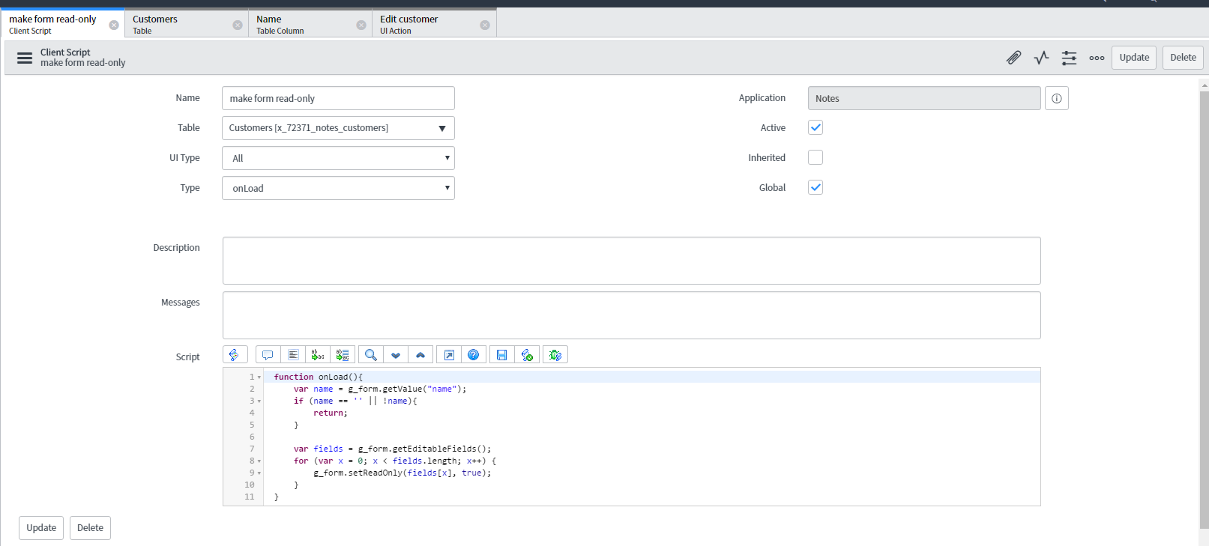Click the 'Description' field label
This screenshot has height=546, width=1209.
tap(176, 248)
